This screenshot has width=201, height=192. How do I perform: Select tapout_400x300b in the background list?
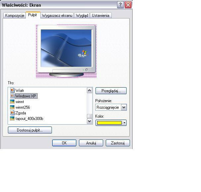29,119
